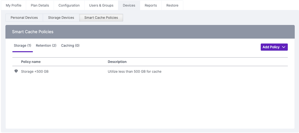Show the Personal Devices section
The height and width of the screenshot is (133, 299).
pyautogui.click(x=24, y=18)
